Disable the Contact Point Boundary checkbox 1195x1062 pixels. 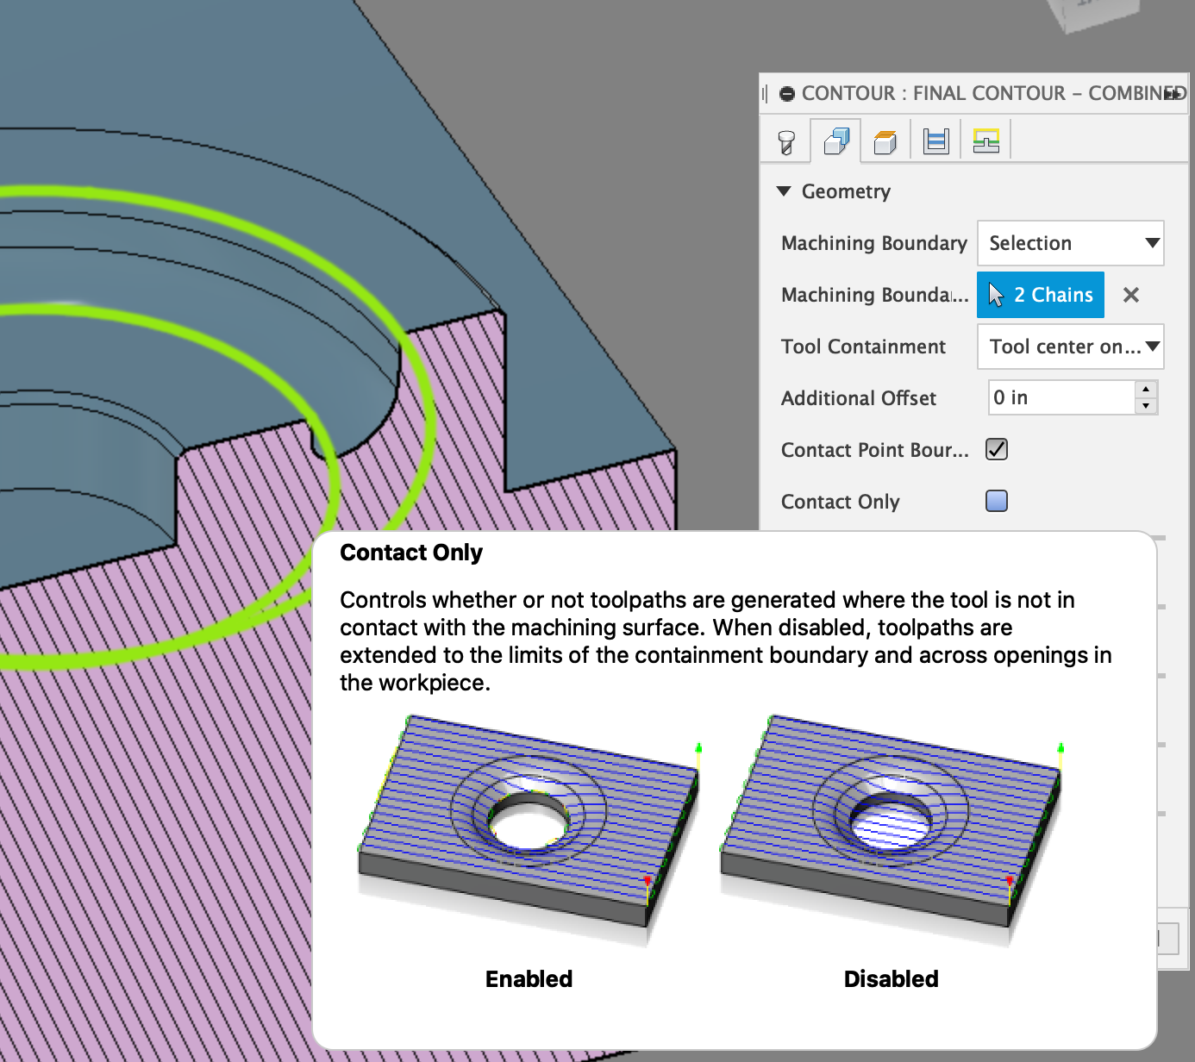[996, 449]
